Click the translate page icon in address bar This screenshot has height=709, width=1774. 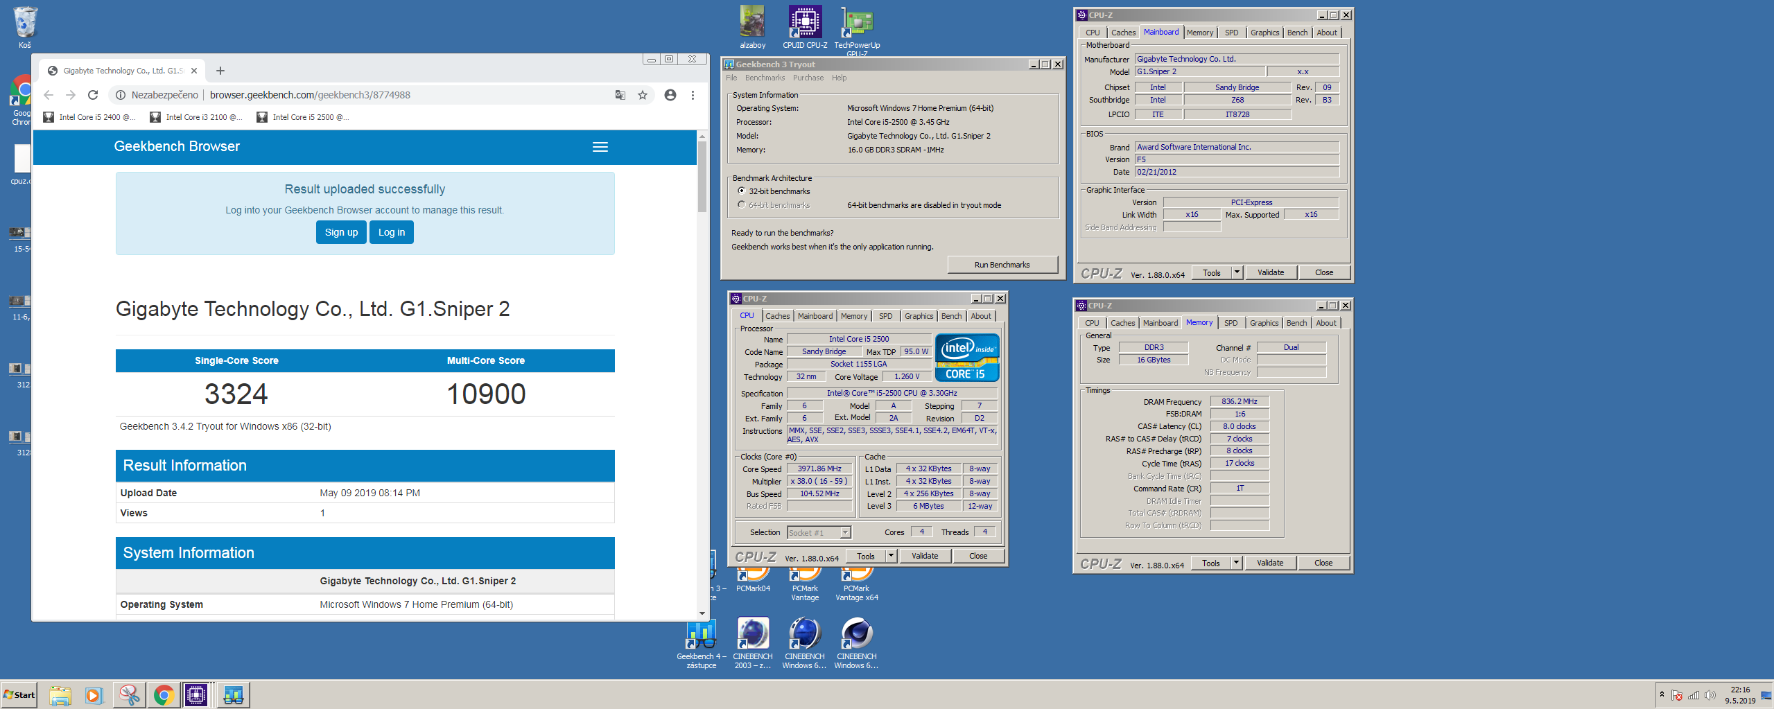click(x=620, y=95)
